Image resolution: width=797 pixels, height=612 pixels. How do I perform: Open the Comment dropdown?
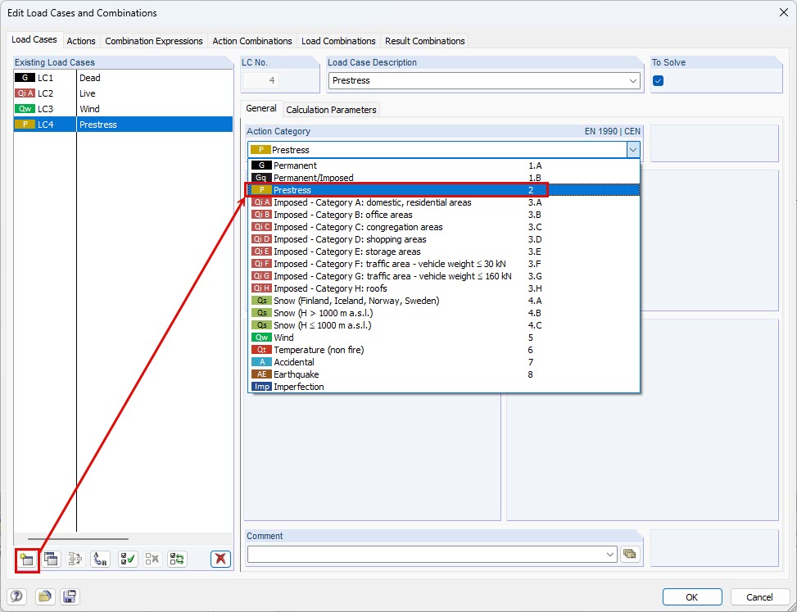click(x=610, y=554)
